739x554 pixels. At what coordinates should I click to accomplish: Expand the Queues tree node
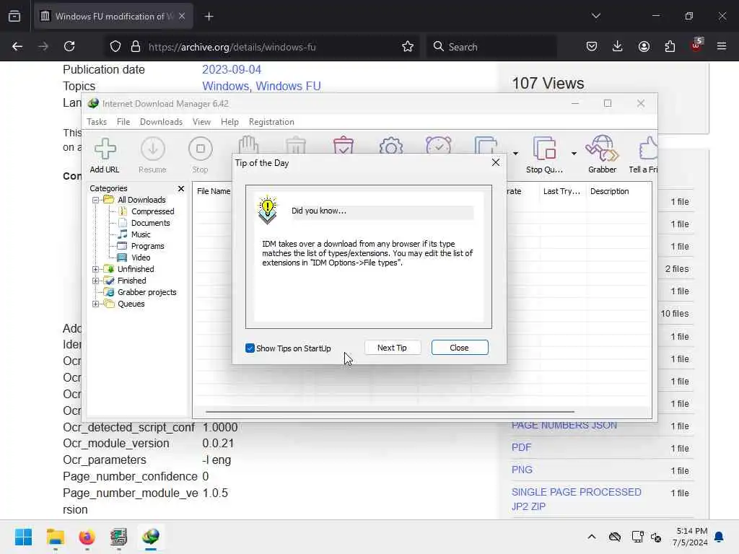(x=96, y=304)
